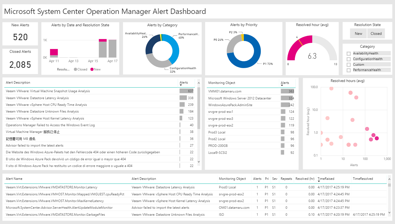Click the P0 24% gray priority segment

pos(232,43)
